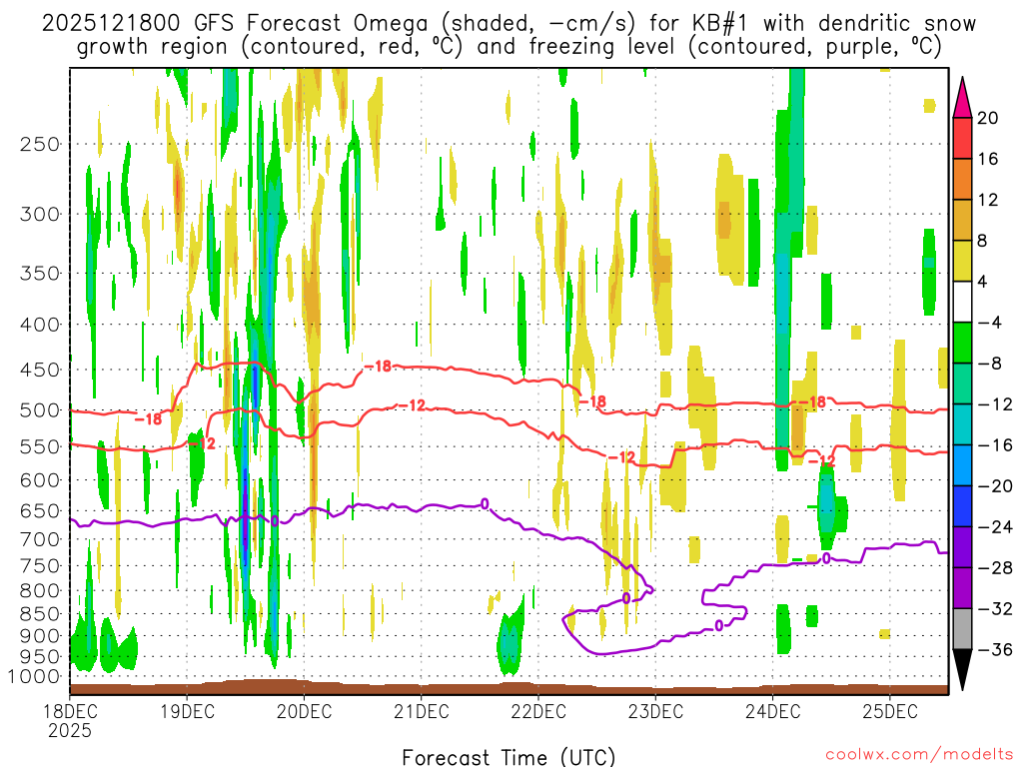Click the -12 contour label near 21DEC

tap(412, 405)
